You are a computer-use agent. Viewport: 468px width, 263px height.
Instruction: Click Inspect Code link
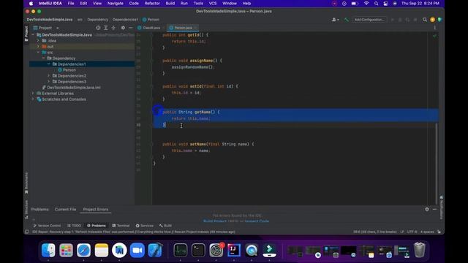pyautogui.click(x=257, y=221)
